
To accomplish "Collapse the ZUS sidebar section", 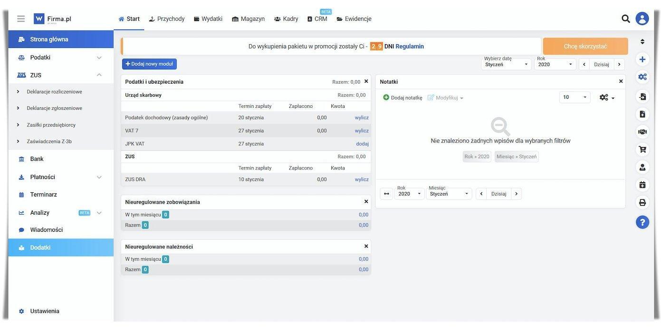I will tap(99, 75).
